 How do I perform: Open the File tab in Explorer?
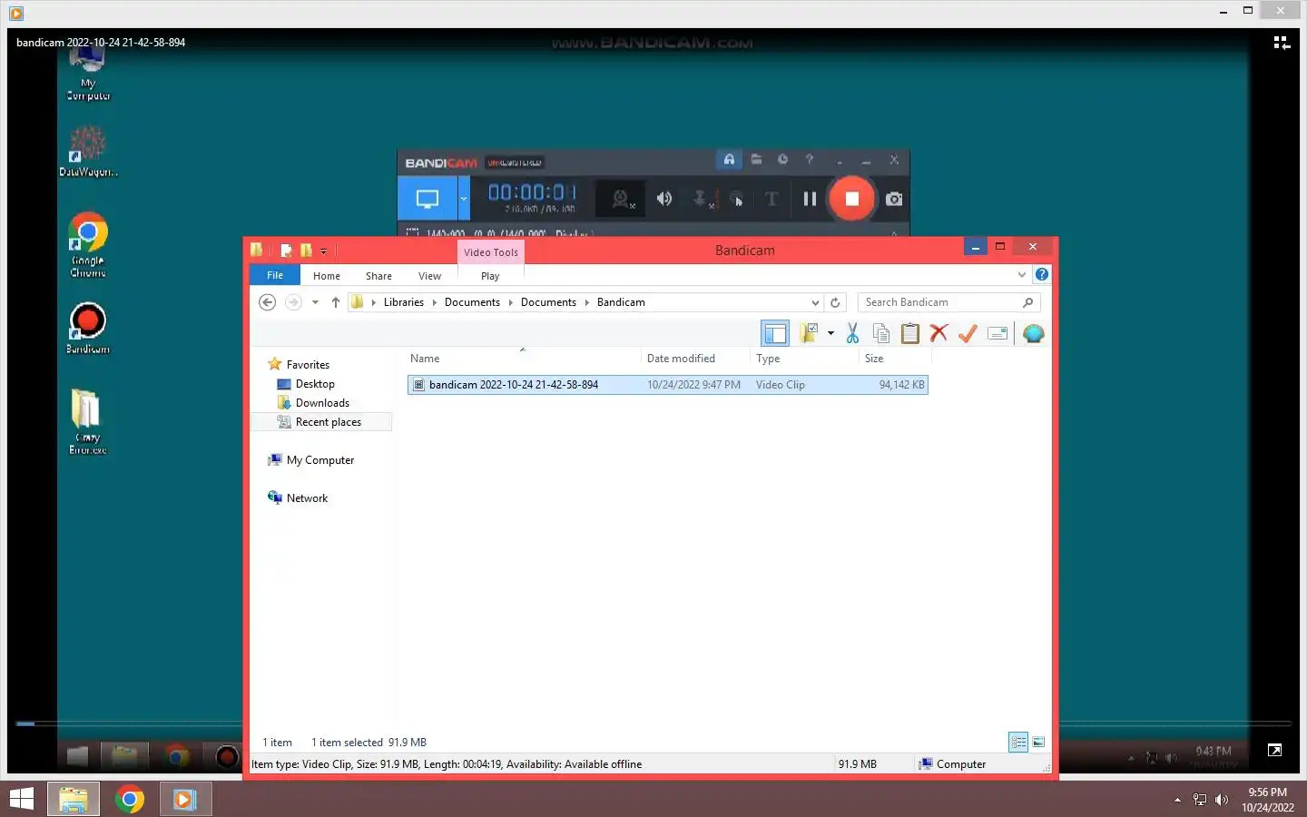(275, 275)
